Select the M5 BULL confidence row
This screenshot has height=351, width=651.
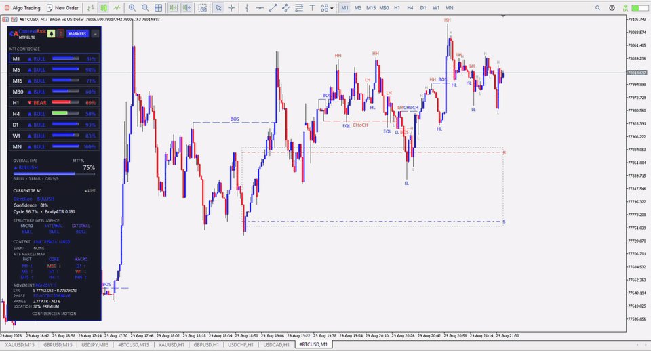click(54, 70)
